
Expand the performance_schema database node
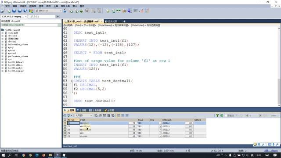click(3, 56)
